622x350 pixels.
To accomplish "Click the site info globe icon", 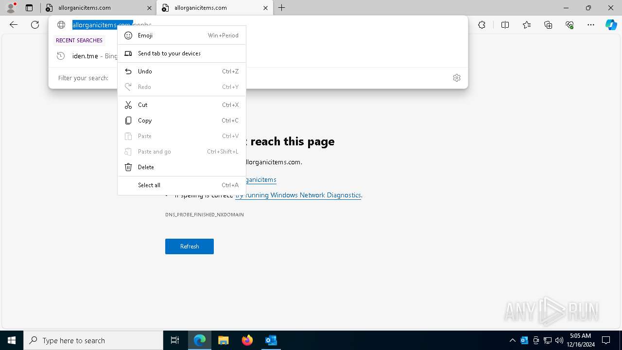I will coord(61,25).
